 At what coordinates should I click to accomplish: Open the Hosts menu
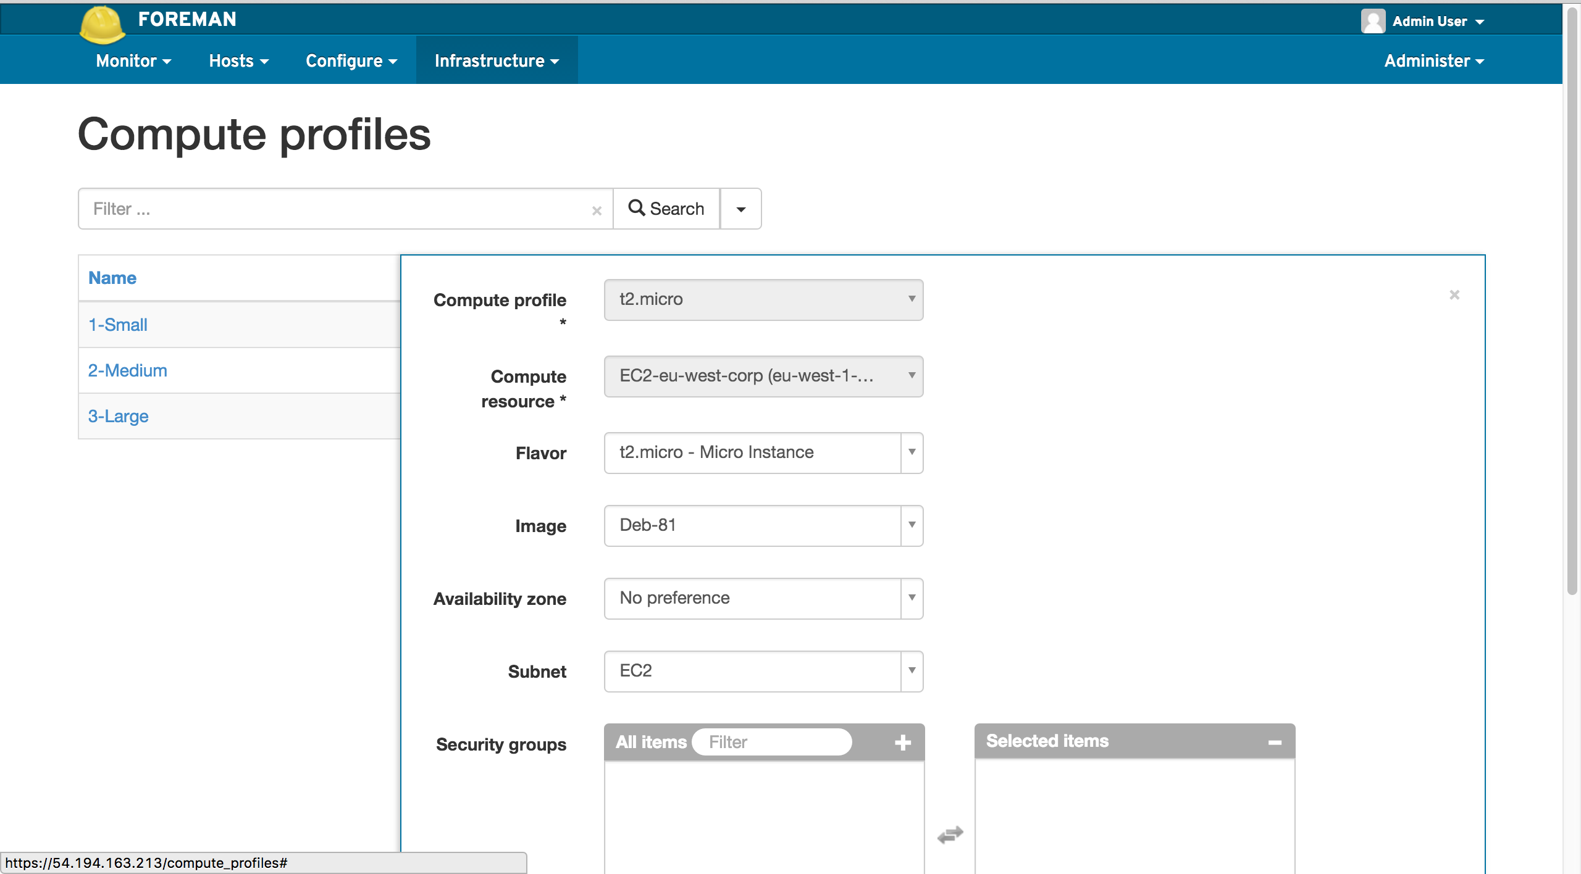tap(238, 60)
